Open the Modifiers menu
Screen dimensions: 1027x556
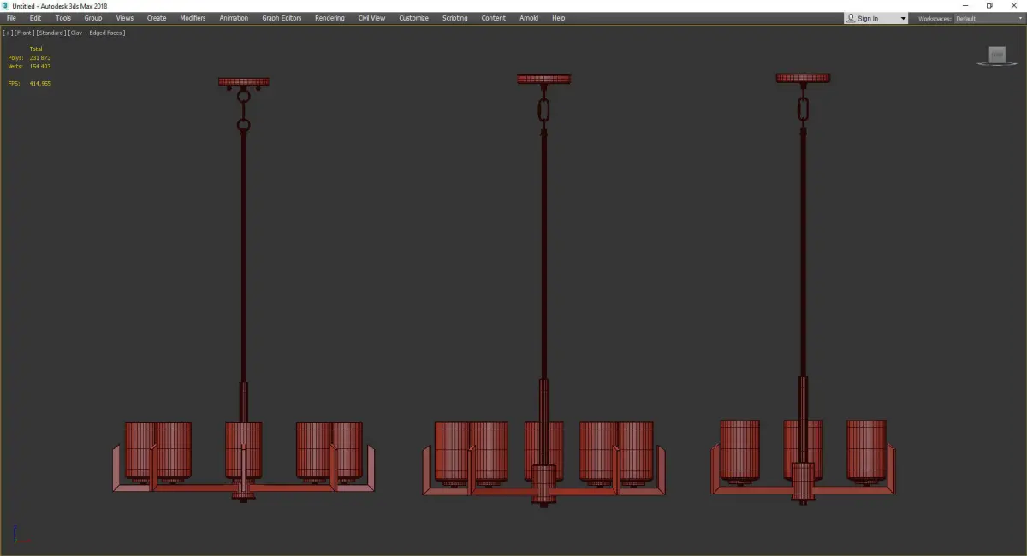coord(193,18)
